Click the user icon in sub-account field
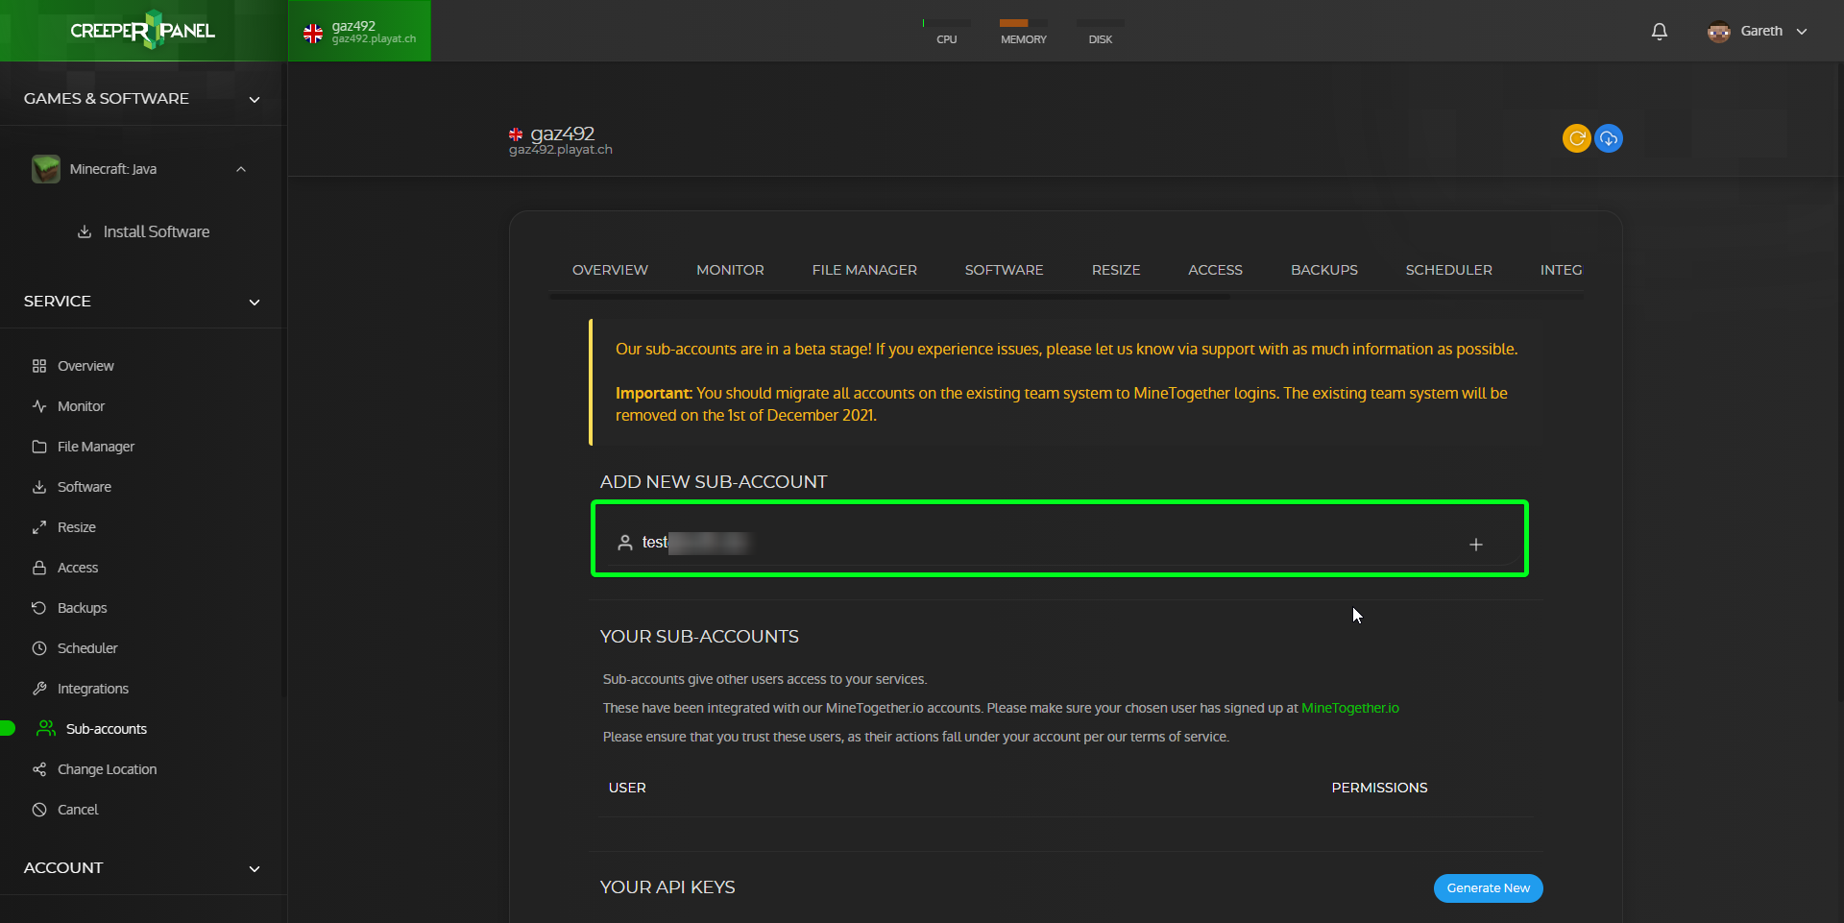 (x=625, y=543)
